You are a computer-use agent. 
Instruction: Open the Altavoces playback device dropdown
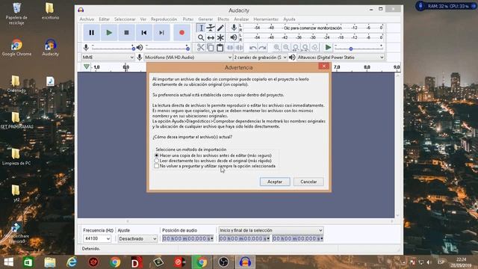tap(341, 58)
